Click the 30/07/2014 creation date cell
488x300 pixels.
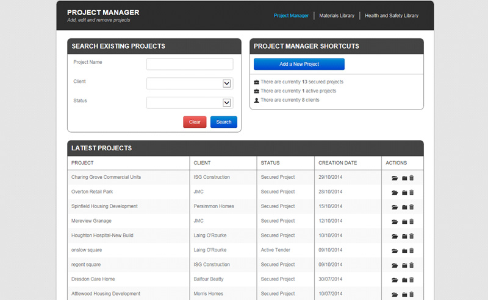pyautogui.click(x=330, y=279)
